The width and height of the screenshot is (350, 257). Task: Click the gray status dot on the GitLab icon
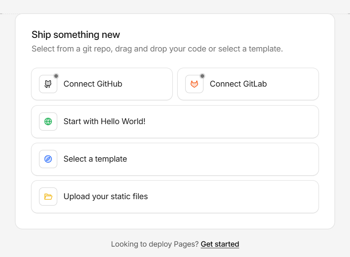pos(202,75)
